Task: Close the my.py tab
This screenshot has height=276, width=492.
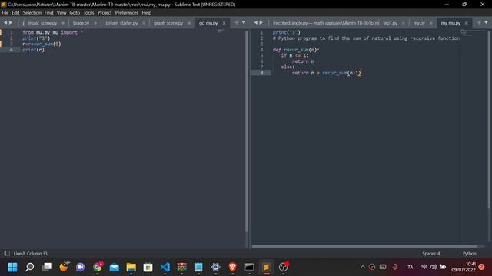Action: coord(430,23)
